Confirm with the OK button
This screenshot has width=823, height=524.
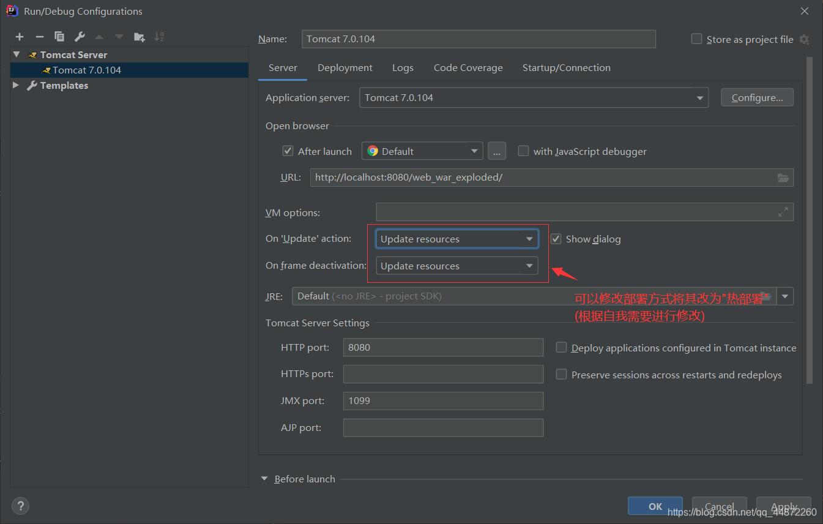(x=655, y=506)
